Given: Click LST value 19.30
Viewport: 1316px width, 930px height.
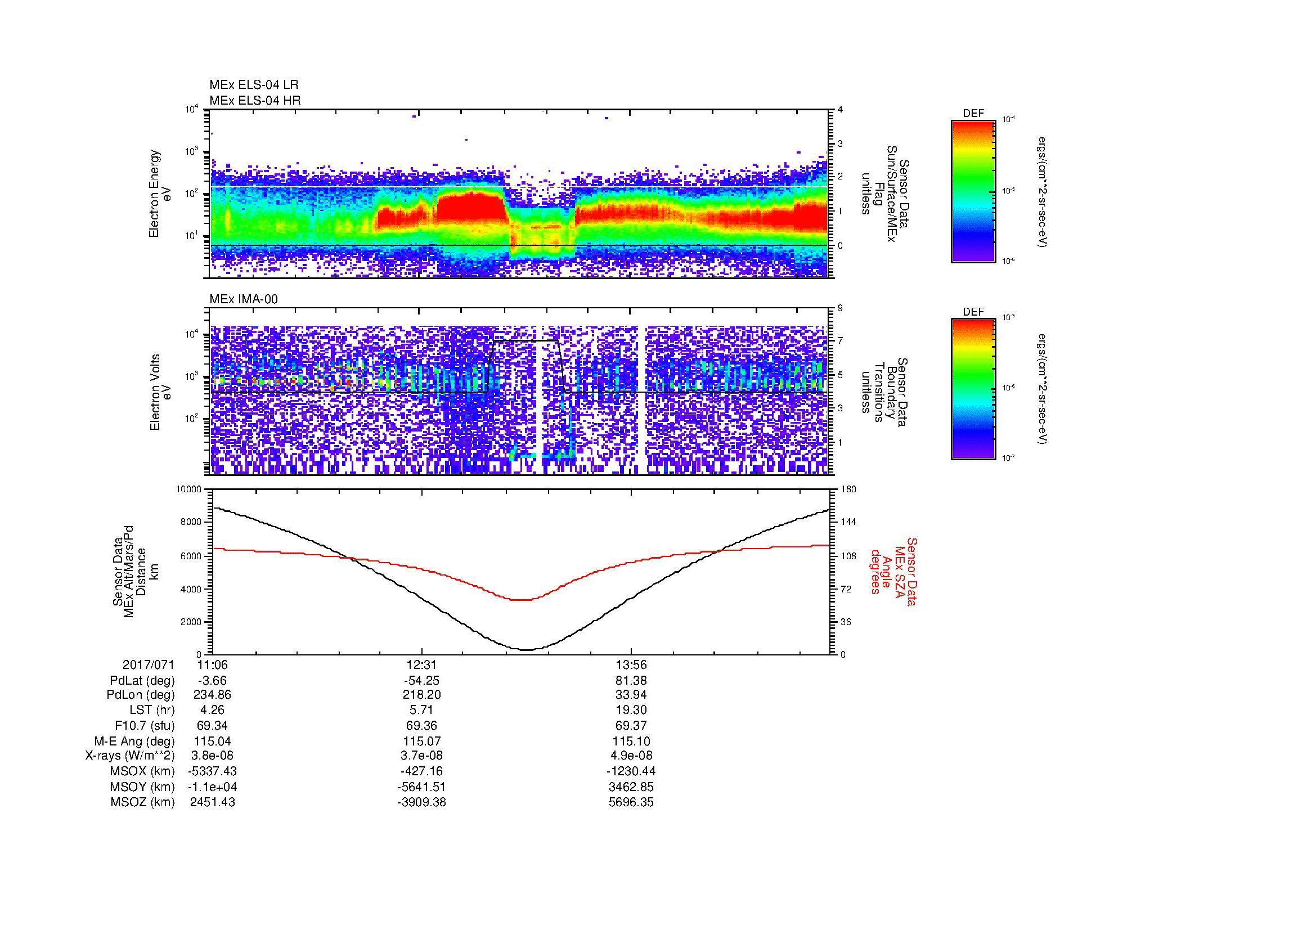Looking at the screenshot, I should (x=631, y=711).
